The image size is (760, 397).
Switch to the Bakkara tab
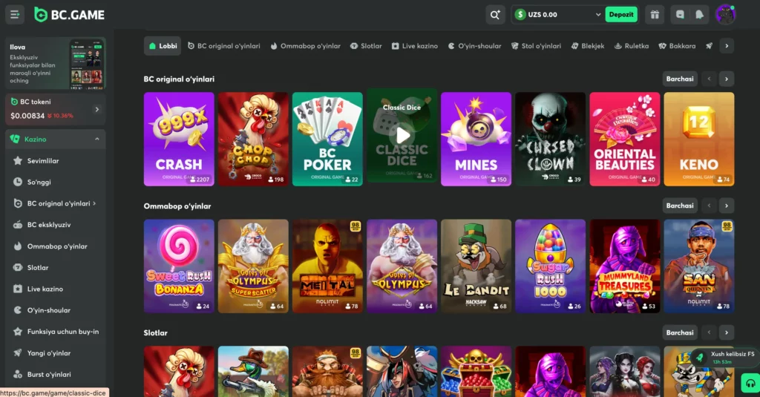click(677, 45)
